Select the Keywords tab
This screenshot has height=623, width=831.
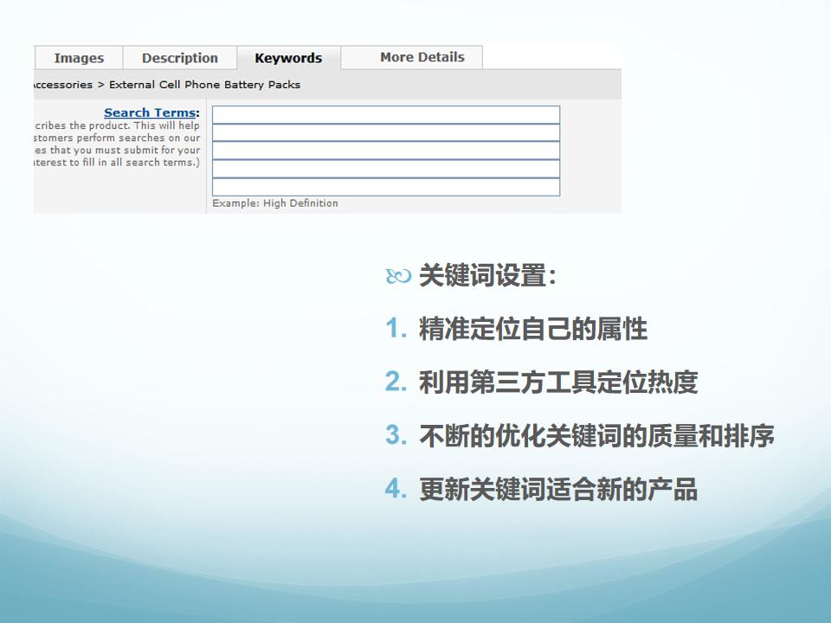pos(288,58)
